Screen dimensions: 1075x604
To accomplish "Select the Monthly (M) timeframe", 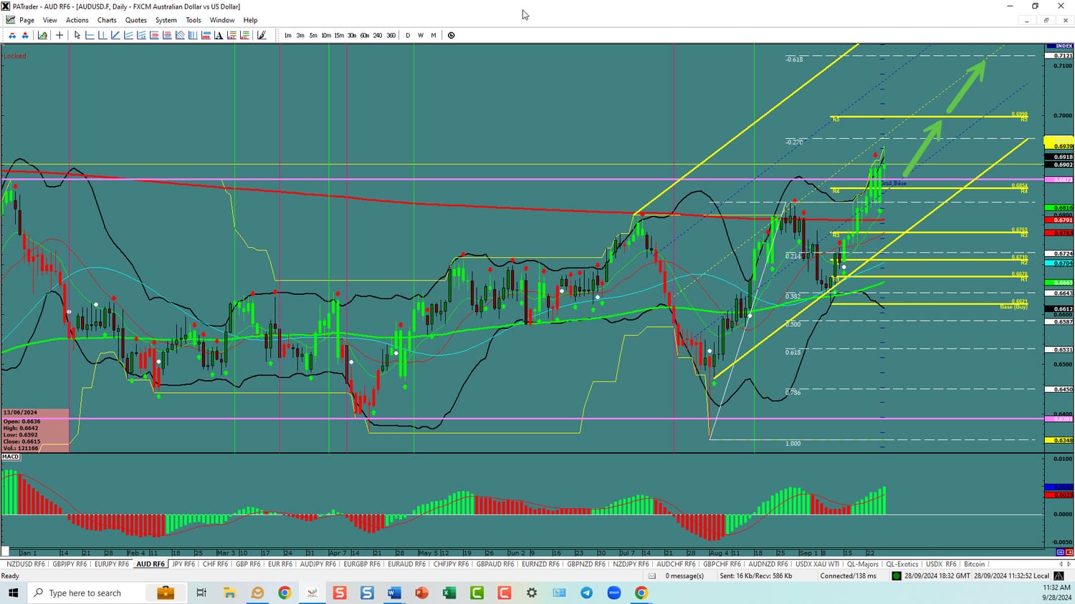I will click(434, 35).
